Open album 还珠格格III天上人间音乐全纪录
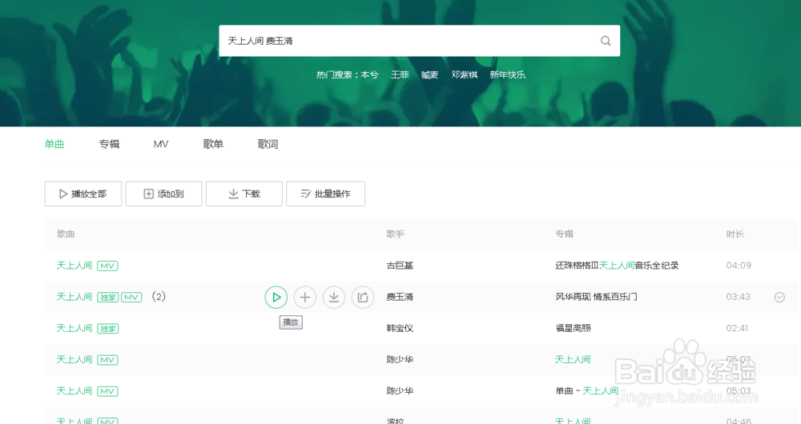Screen dimensions: 801x424 [617, 266]
